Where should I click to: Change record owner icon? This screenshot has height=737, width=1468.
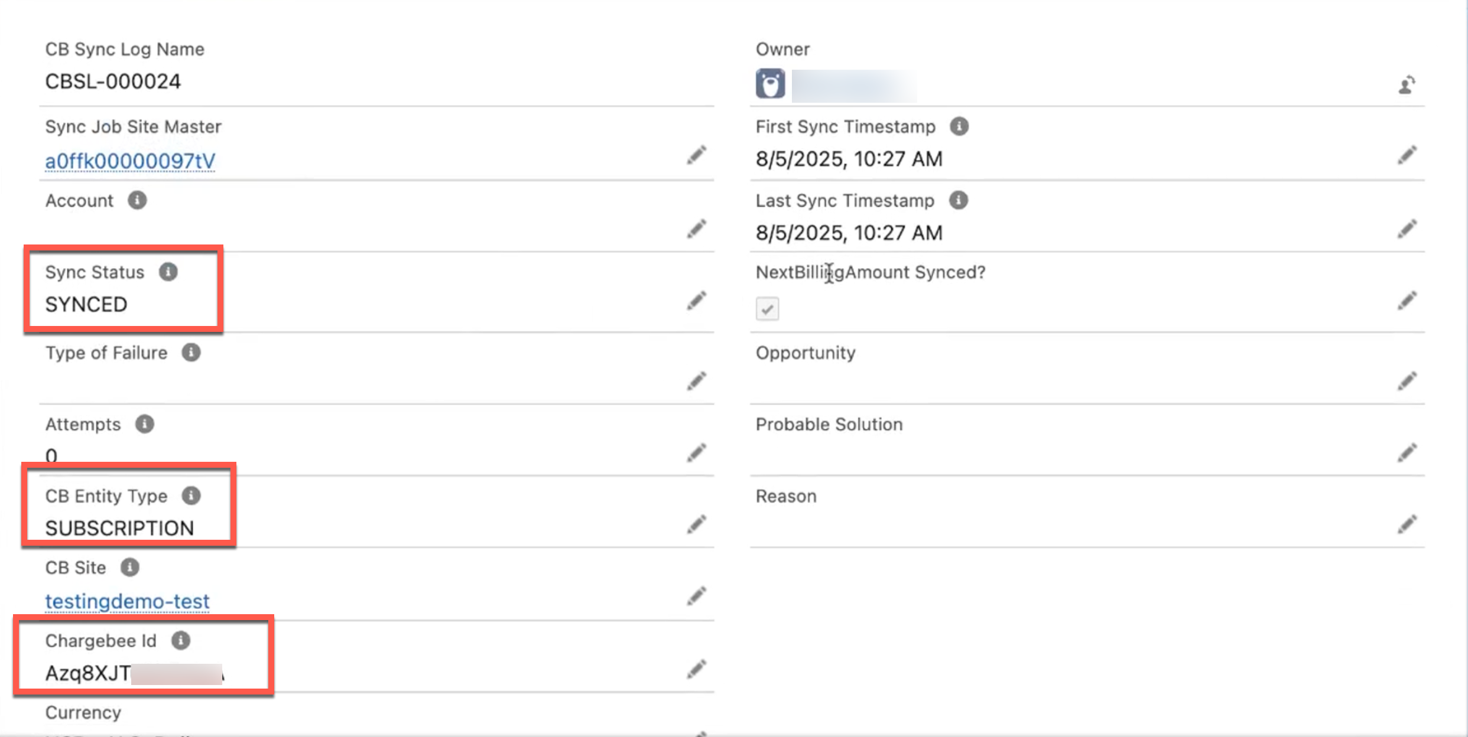pyautogui.click(x=1407, y=85)
